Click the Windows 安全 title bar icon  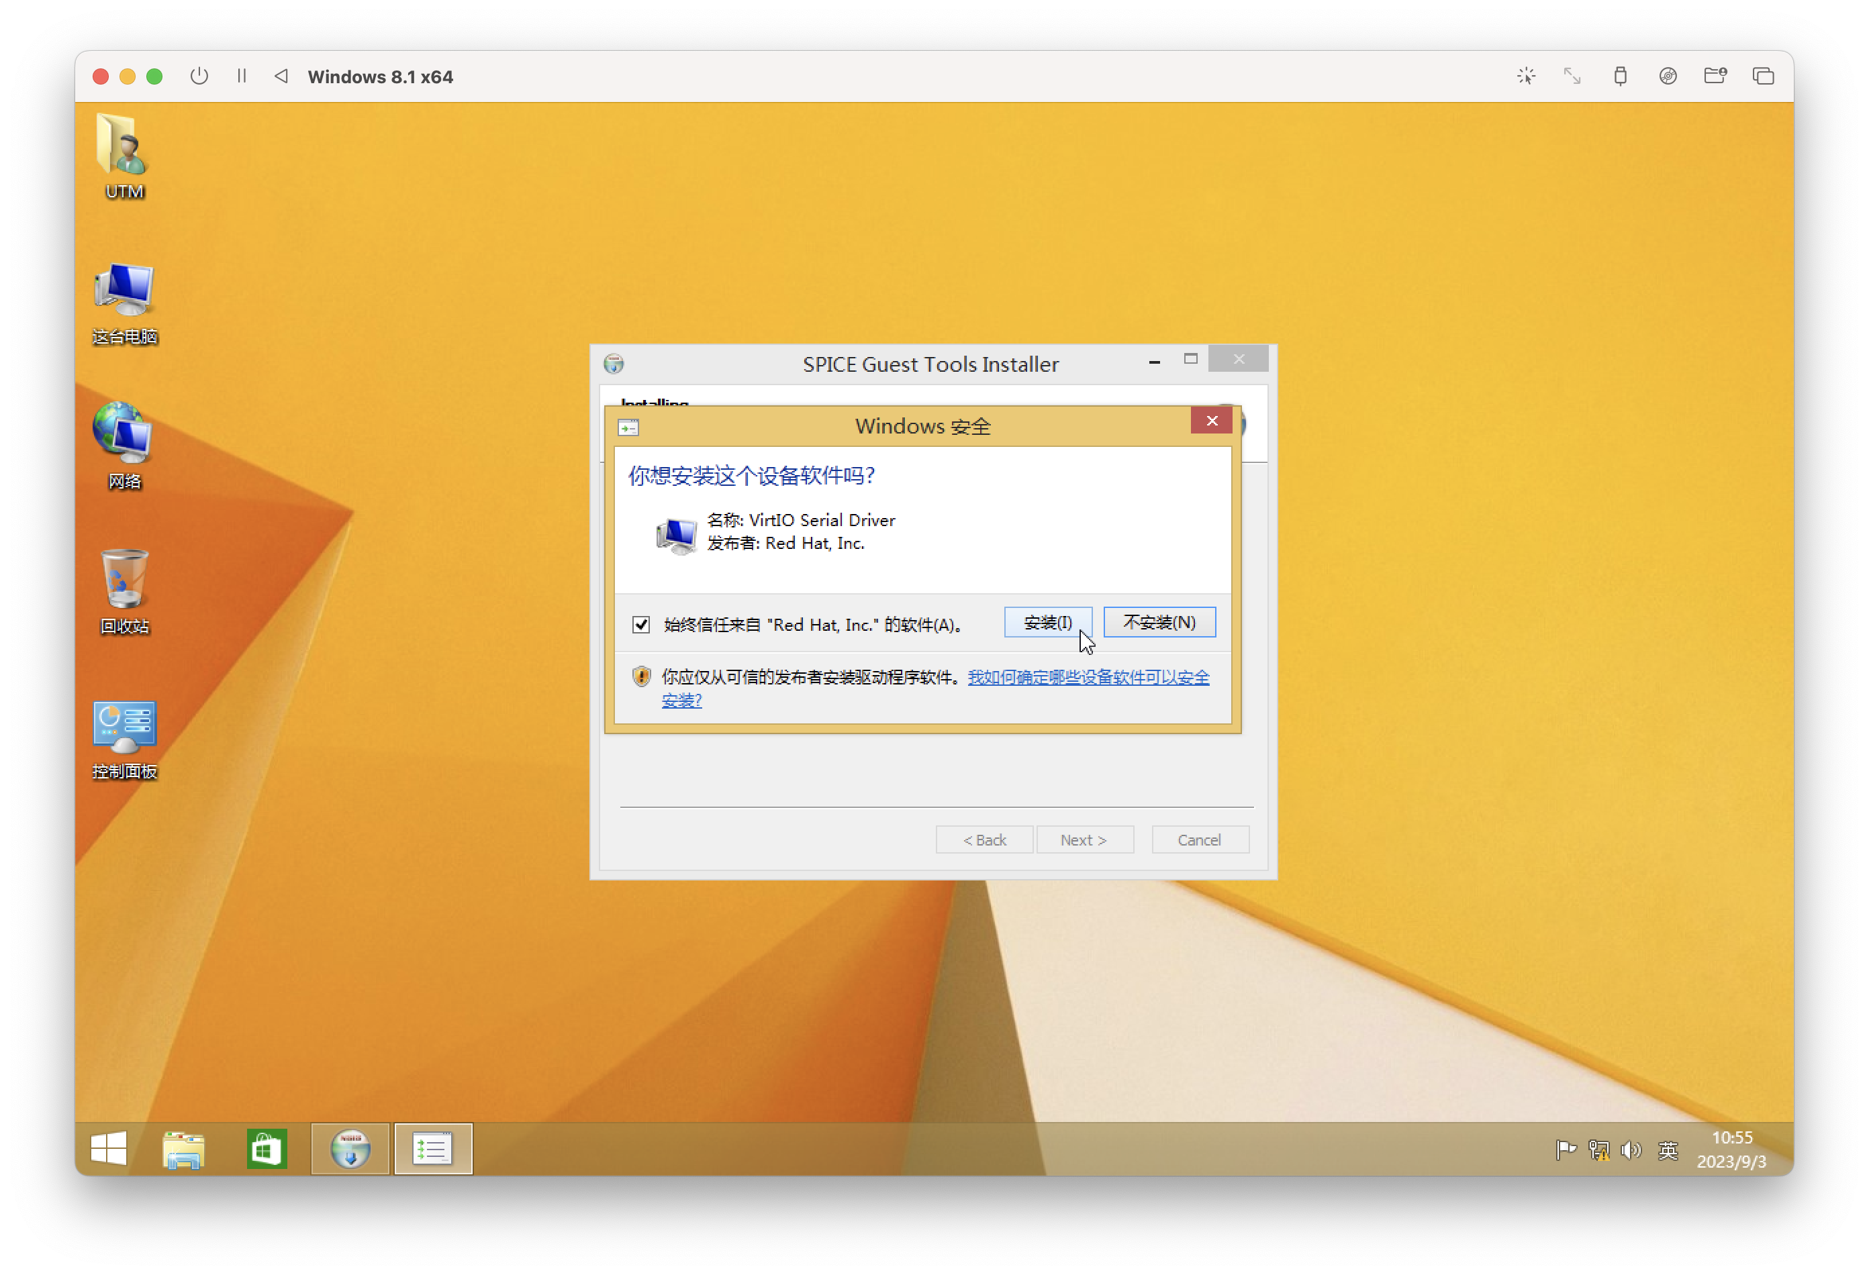[x=628, y=427]
